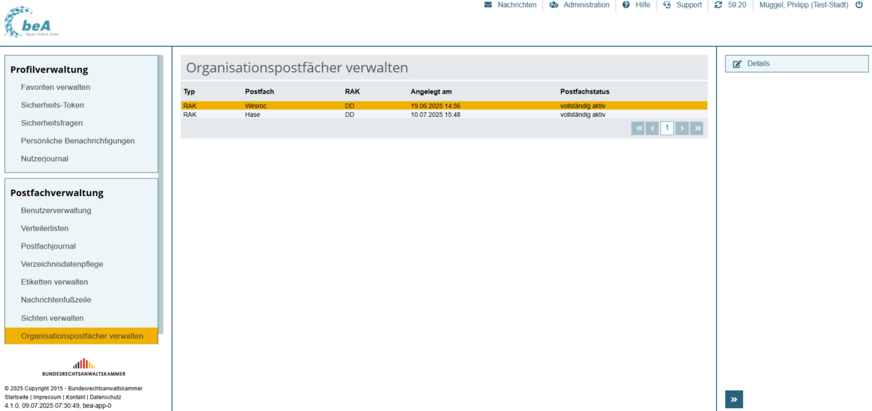
Task: Click the session refresh timer icon
Action: pyautogui.click(x=718, y=5)
